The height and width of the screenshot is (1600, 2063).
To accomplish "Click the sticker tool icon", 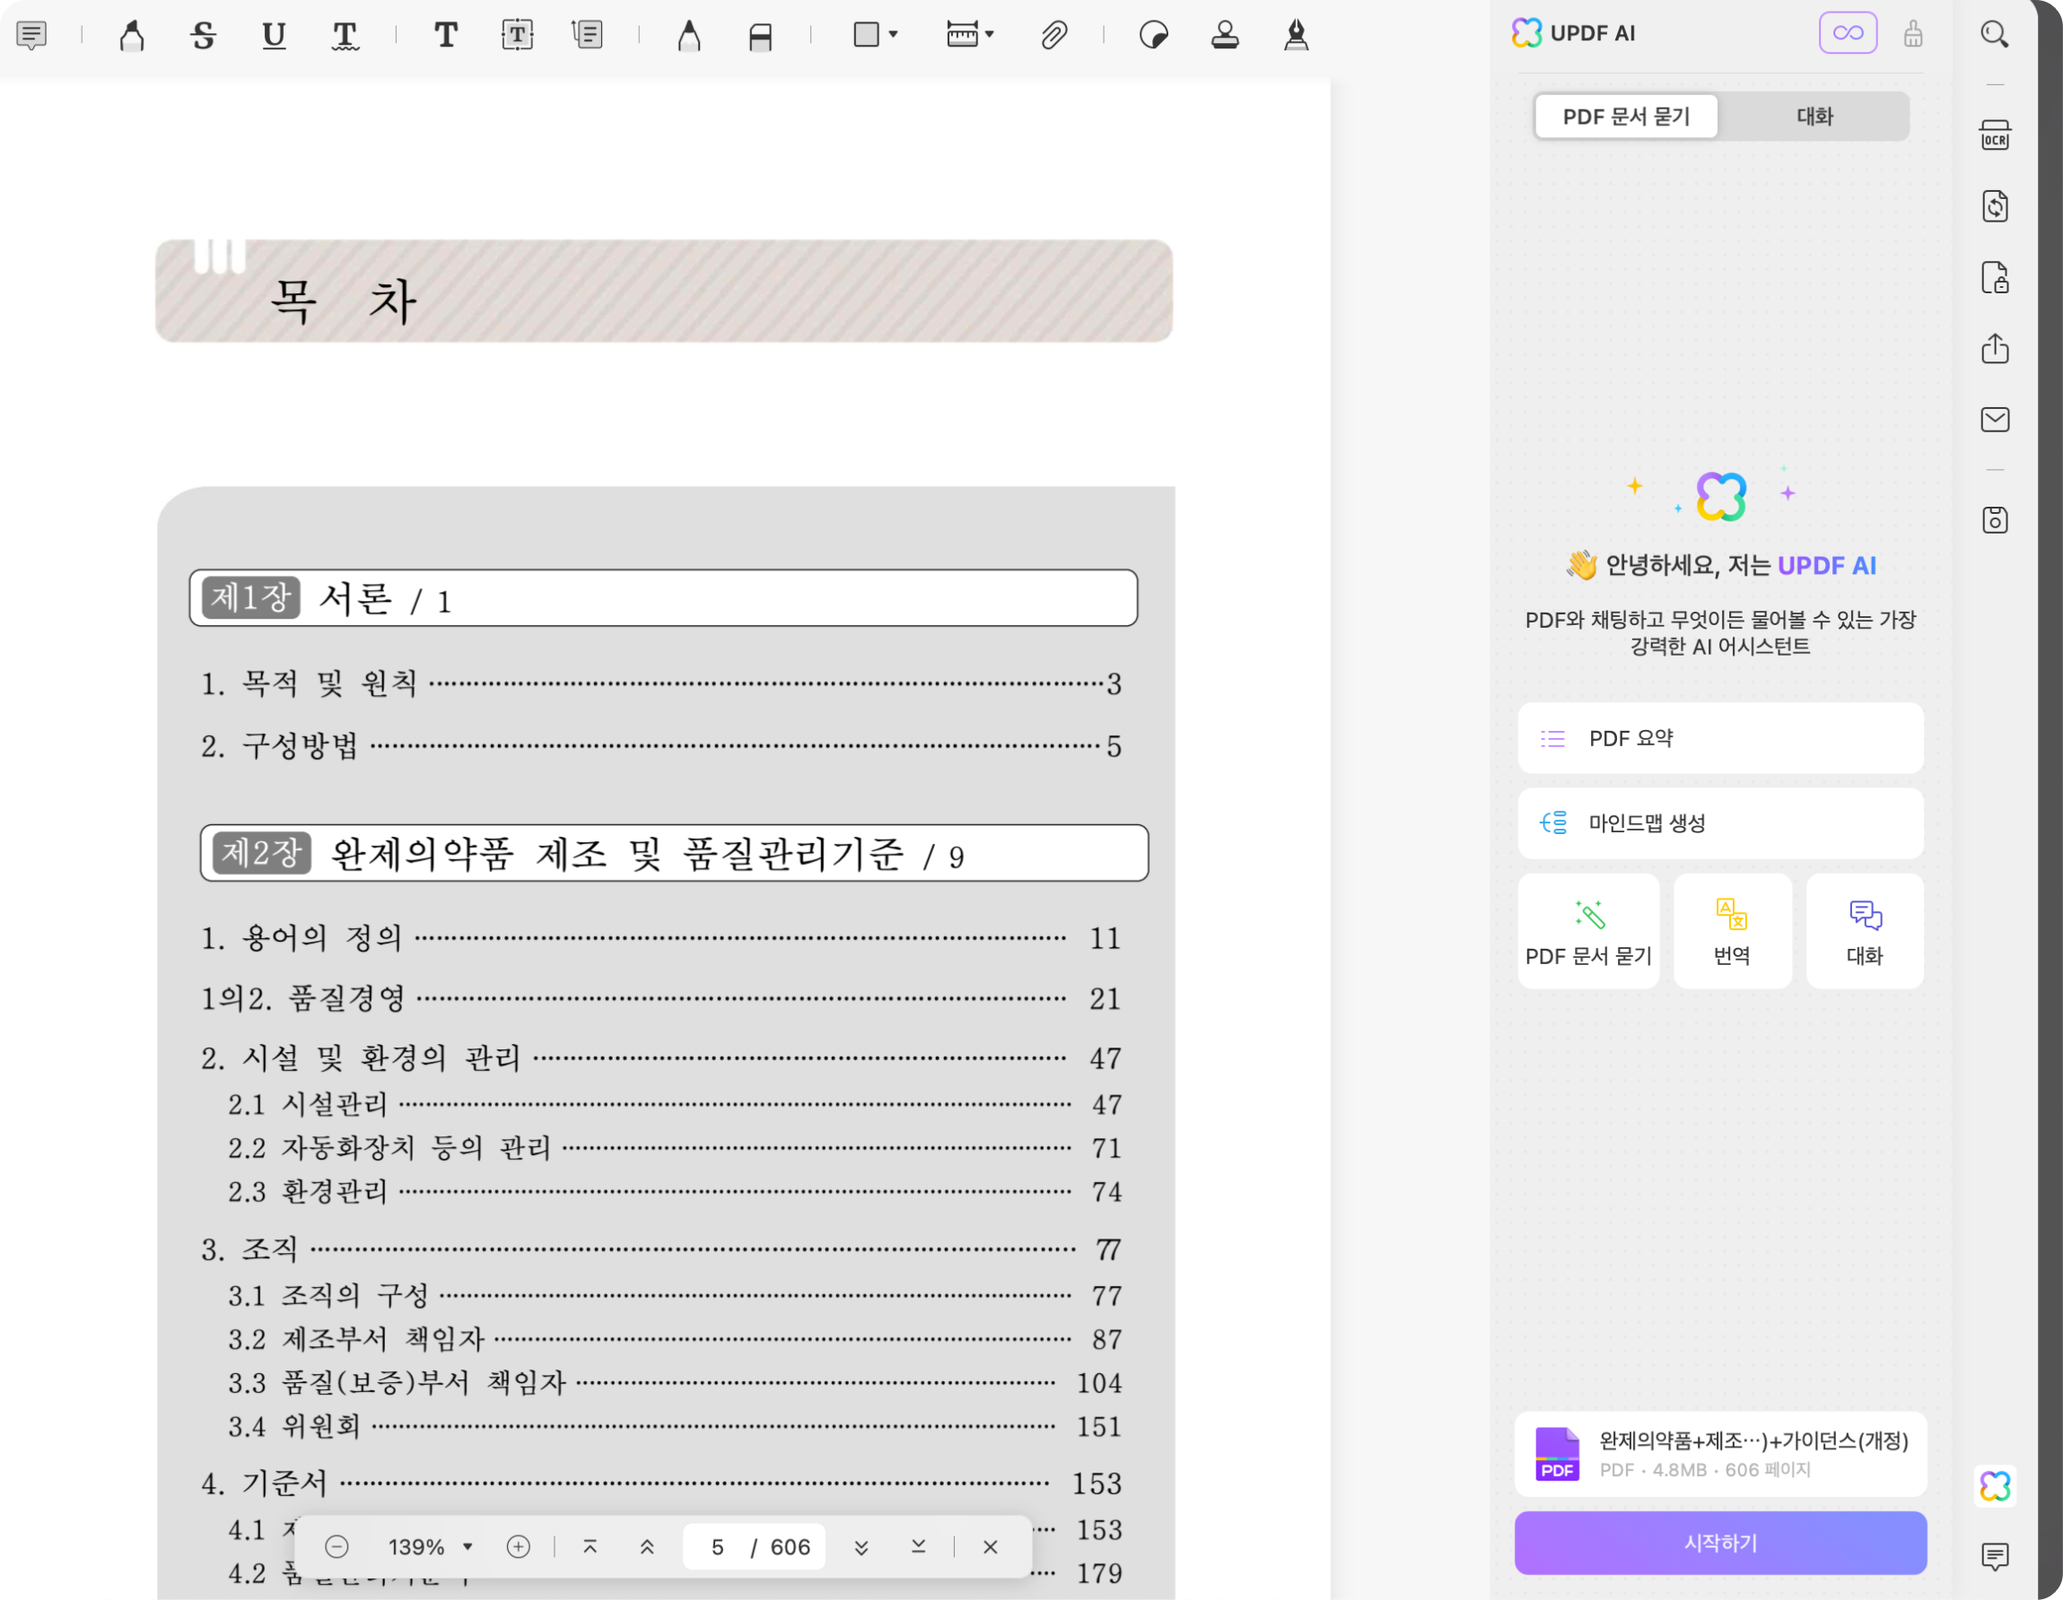I will point(1153,35).
